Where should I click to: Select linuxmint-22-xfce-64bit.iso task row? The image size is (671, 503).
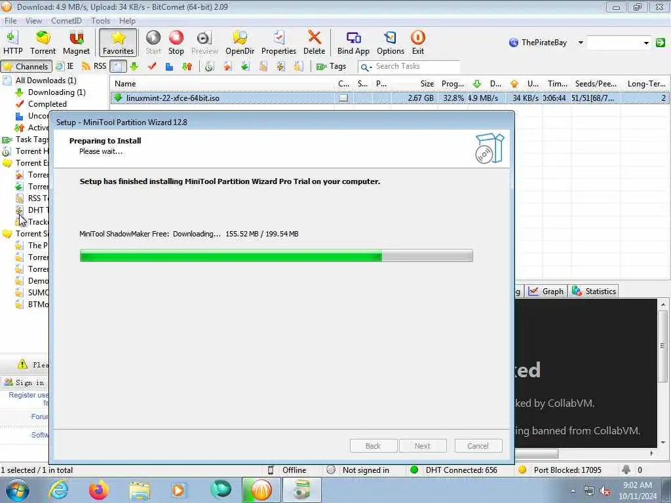click(389, 98)
